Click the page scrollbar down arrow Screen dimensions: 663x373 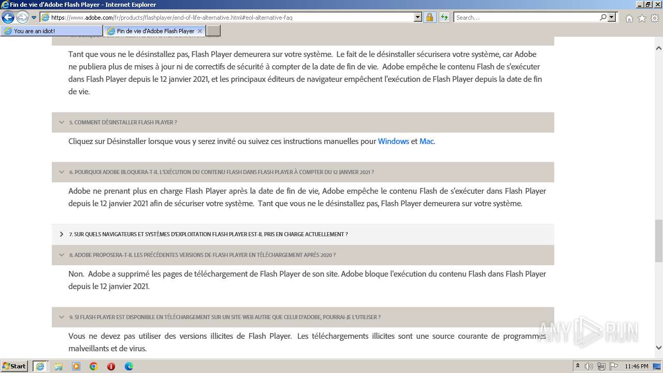click(658, 348)
